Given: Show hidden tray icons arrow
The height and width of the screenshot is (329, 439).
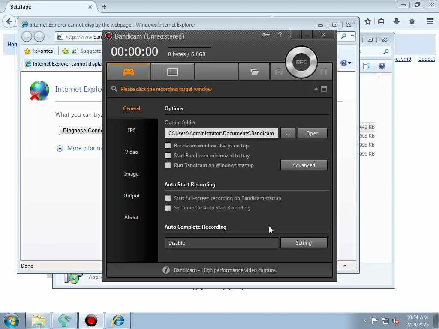Looking at the screenshot, I should [x=364, y=321].
